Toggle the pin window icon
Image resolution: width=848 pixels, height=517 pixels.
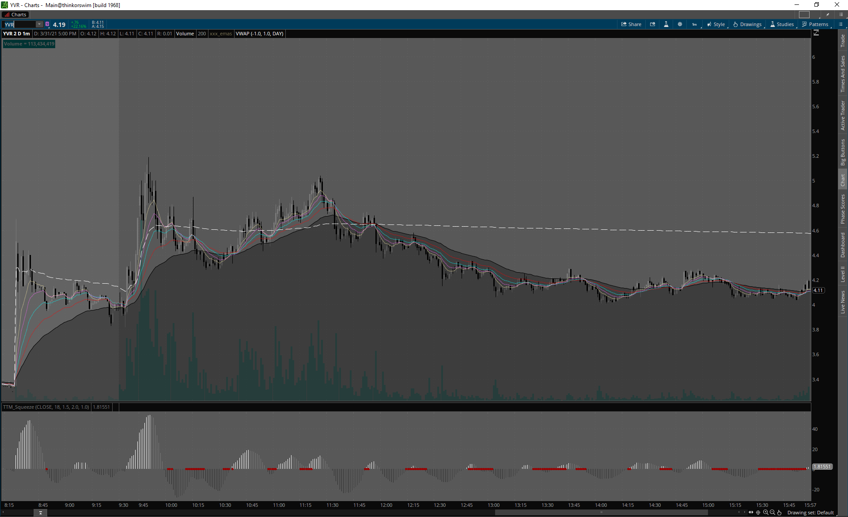(828, 15)
